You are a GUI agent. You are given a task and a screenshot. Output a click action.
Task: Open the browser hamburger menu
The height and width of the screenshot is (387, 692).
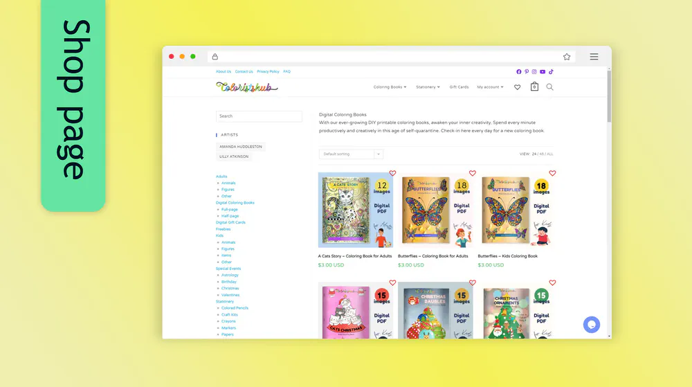coord(594,57)
